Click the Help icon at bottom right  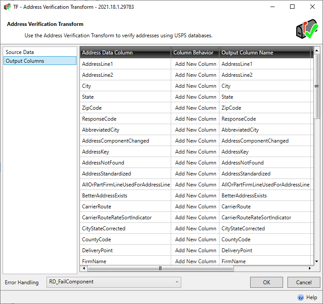301,297
